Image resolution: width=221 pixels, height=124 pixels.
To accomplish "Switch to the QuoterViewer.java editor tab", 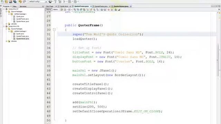I will coord(121,6).
